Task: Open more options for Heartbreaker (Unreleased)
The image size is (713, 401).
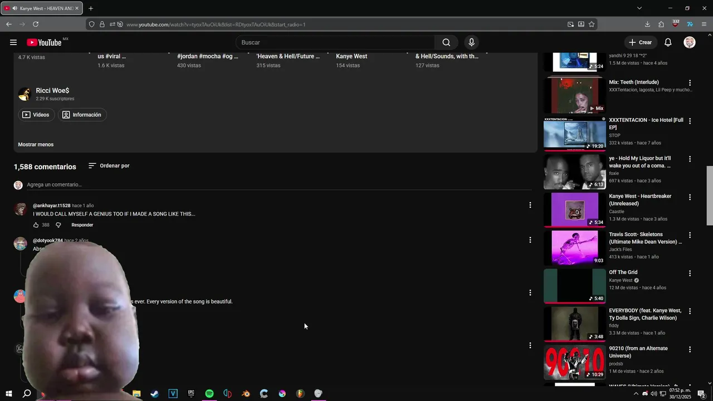Action: [690, 197]
